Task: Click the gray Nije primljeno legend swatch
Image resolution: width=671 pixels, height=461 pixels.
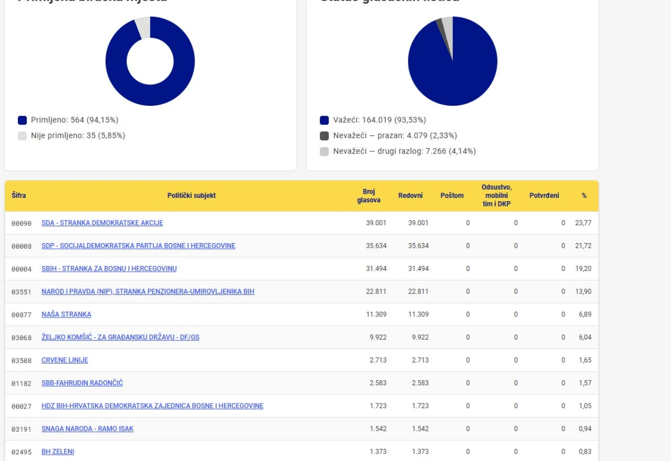Action: [22, 136]
